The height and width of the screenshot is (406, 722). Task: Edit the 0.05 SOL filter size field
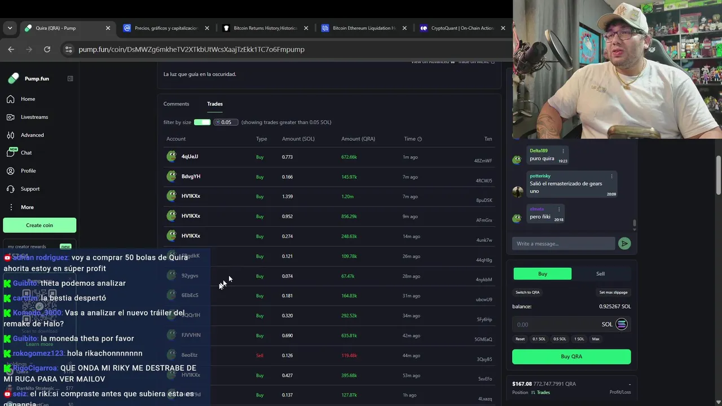tap(226, 122)
